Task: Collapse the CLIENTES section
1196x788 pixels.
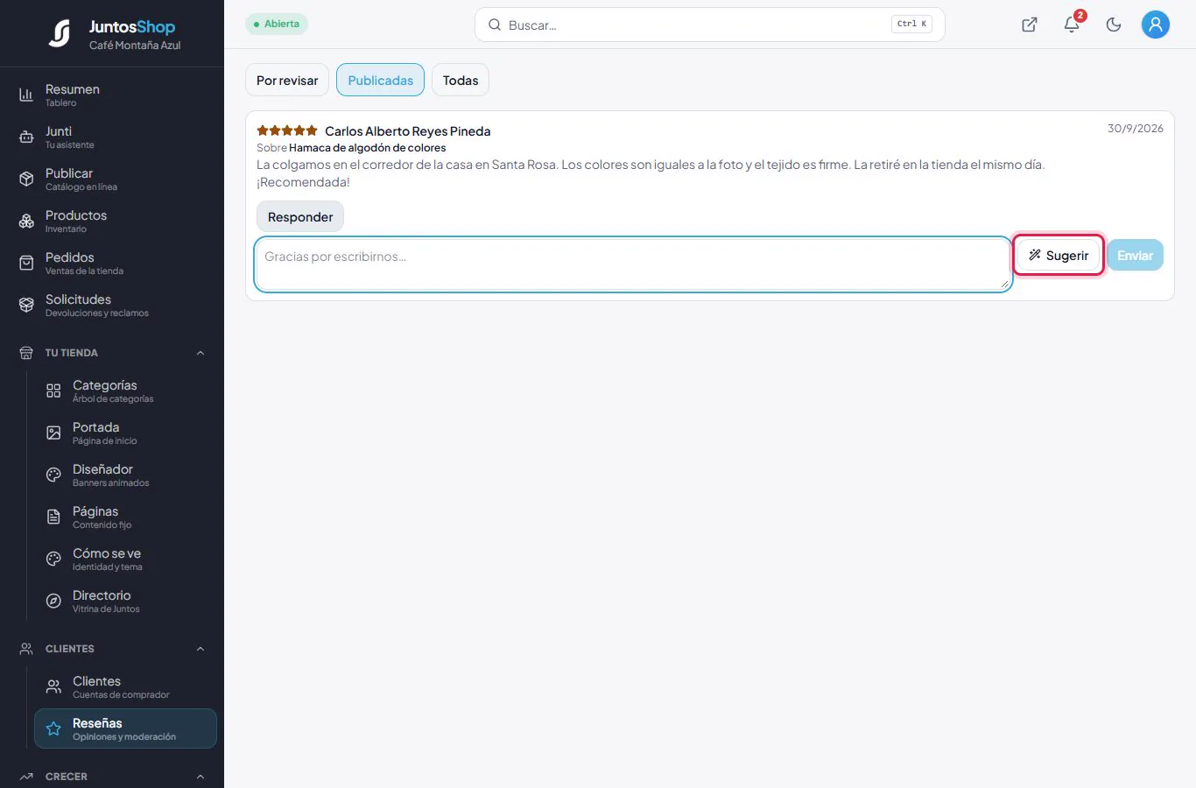Action: [x=201, y=649]
